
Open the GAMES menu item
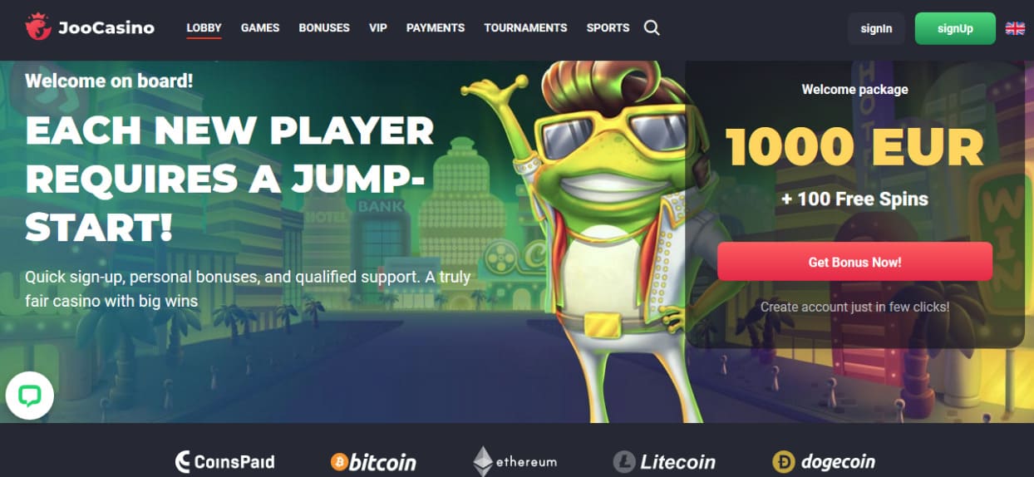click(260, 27)
